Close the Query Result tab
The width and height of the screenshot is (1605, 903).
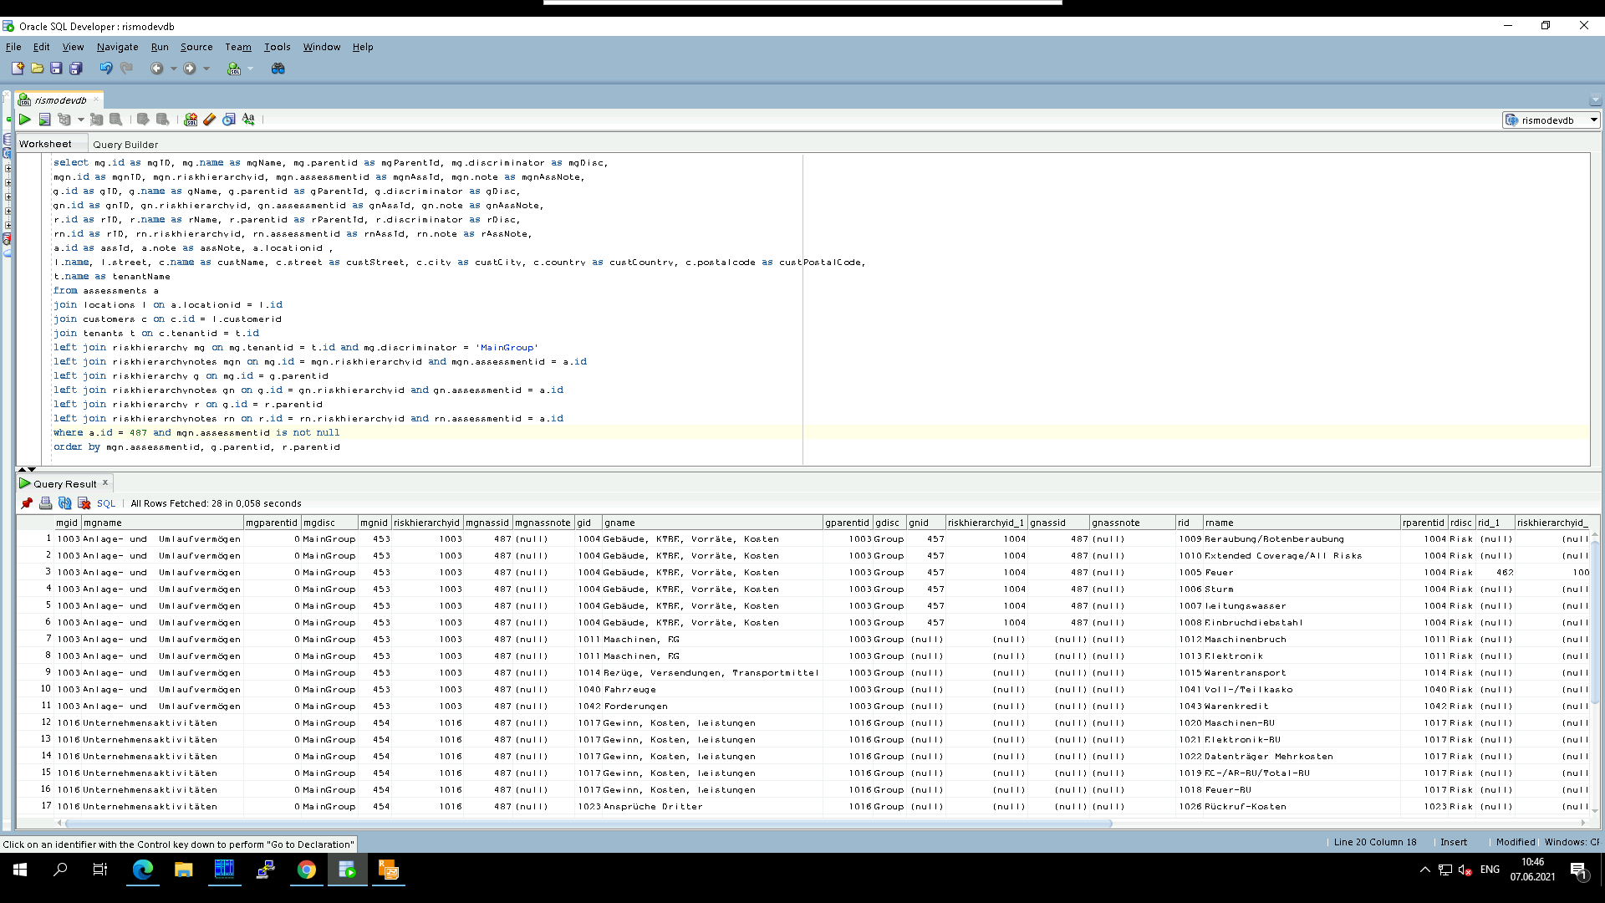105,483
